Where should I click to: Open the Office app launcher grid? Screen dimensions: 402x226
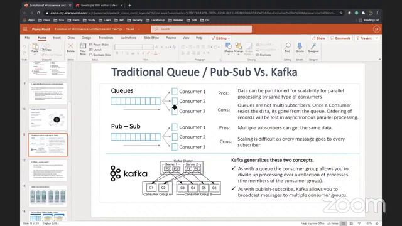pyautogui.click(x=25, y=30)
